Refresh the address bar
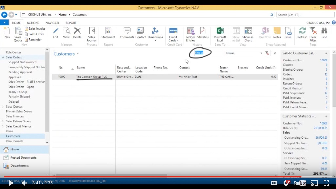Screen dimensions: 336x189 272,15
